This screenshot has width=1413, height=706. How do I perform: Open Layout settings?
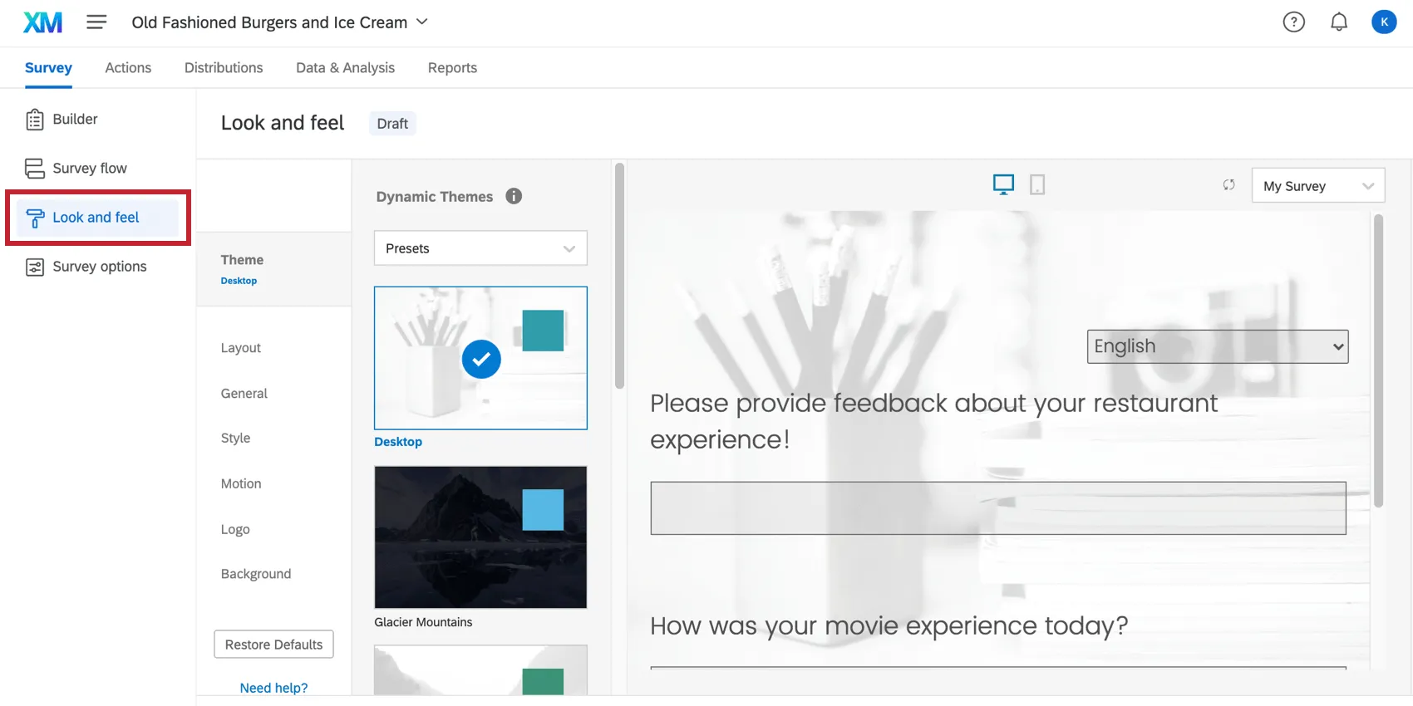click(241, 348)
